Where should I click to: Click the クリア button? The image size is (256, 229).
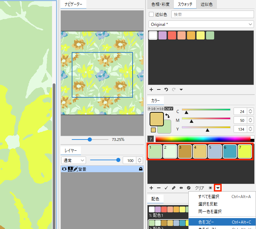click(200, 188)
